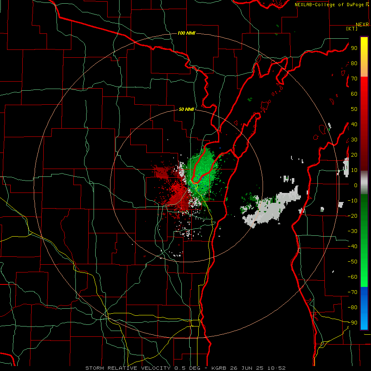Screen dimensions: 371x371
Task: Click the -80 knot scale label
Action: [352, 308]
